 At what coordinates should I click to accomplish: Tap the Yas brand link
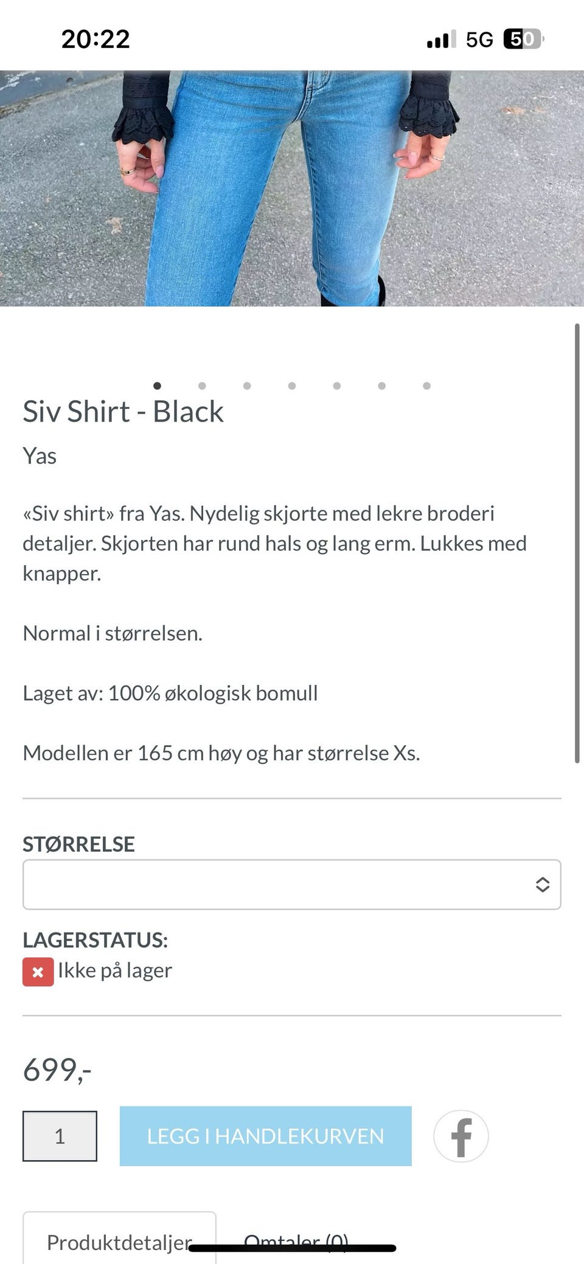click(40, 456)
